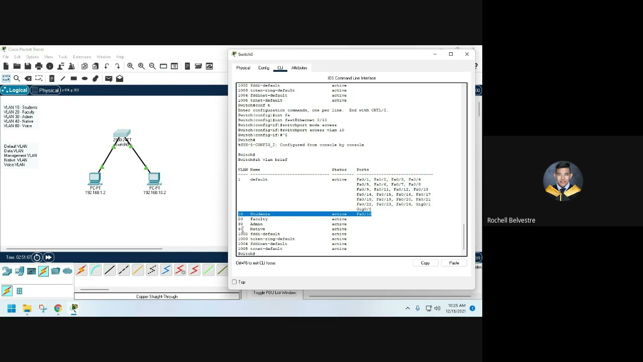Click the highlighted VLAN 10 Students row

coord(304,214)
